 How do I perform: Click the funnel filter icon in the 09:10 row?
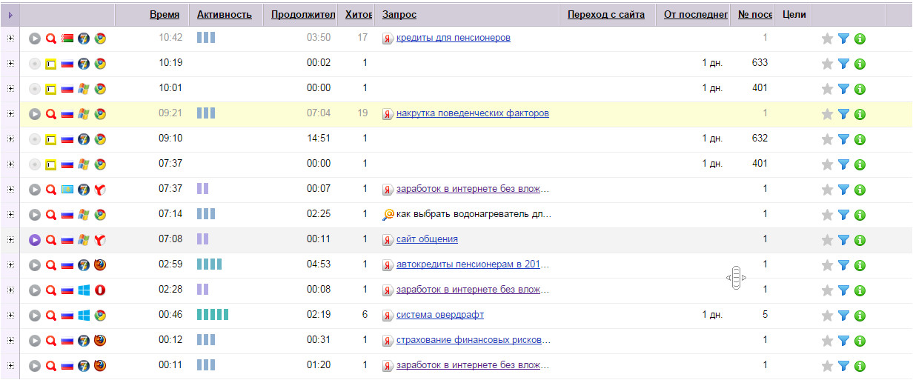point(844,139)
